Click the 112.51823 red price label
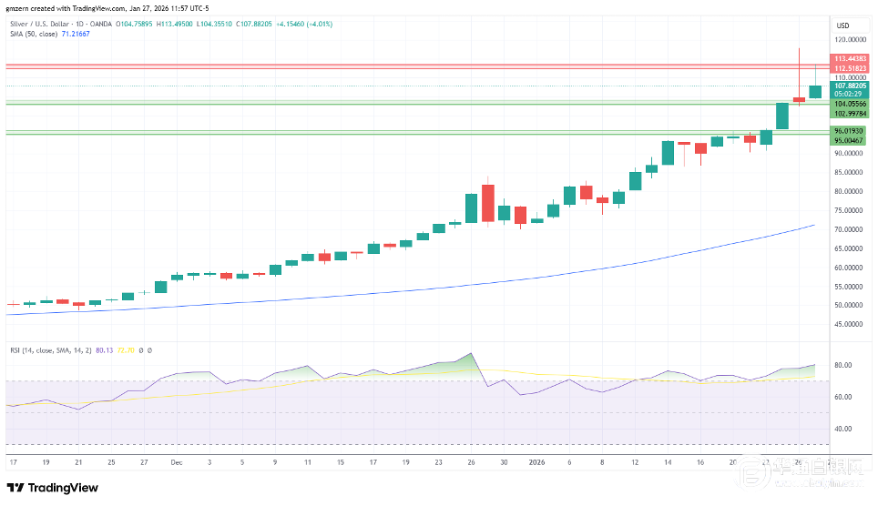The image size is (878, 506). pos(849,67)
